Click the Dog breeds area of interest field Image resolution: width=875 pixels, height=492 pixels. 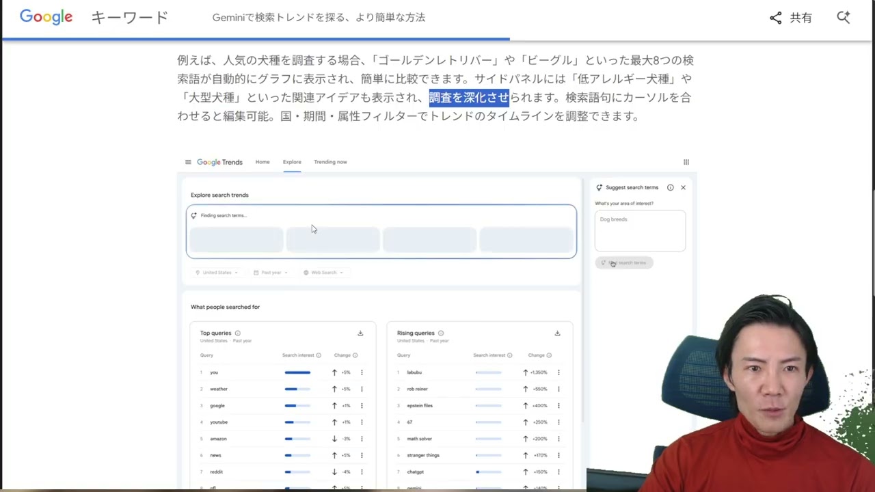pyautogui.click(x=640, y=231)
